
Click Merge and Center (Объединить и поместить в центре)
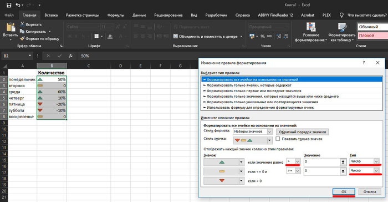[x=206, y=37]
